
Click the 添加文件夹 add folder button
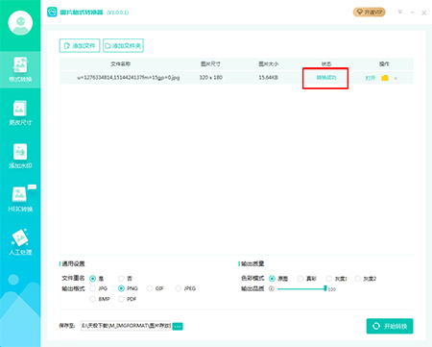(x=123, y=45)
